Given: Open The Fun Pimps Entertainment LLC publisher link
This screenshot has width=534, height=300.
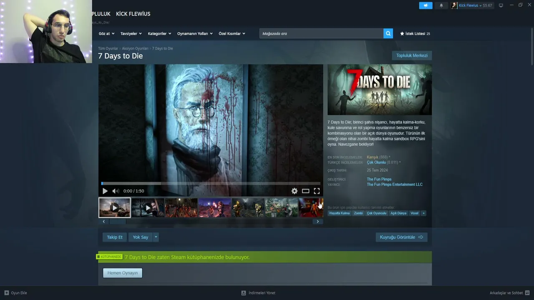Looking at the screenshot, I should [395, 185].
